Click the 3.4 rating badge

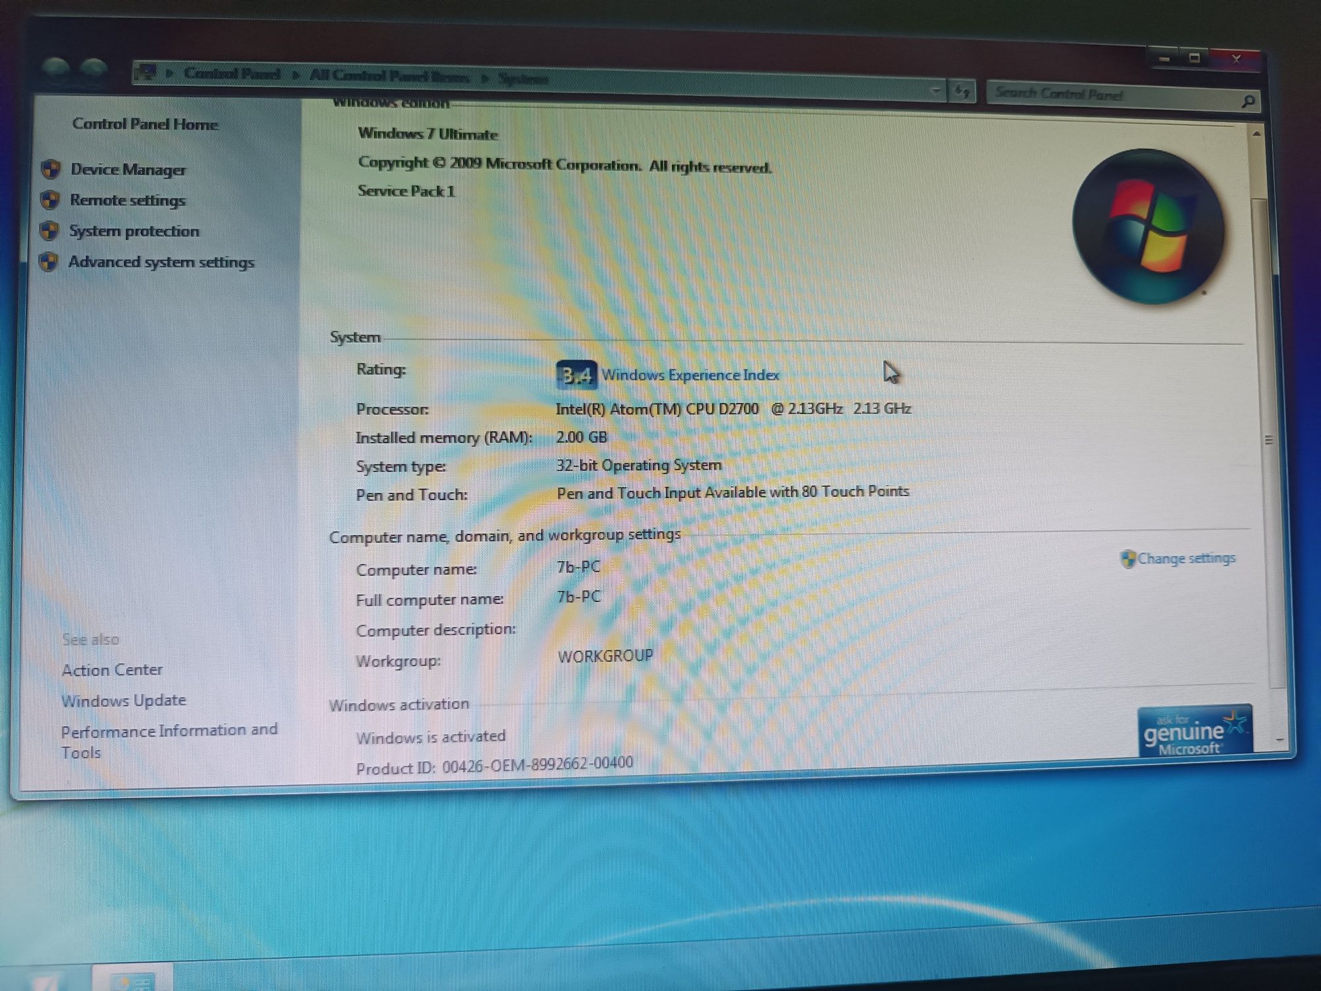(x=577, y=375)
